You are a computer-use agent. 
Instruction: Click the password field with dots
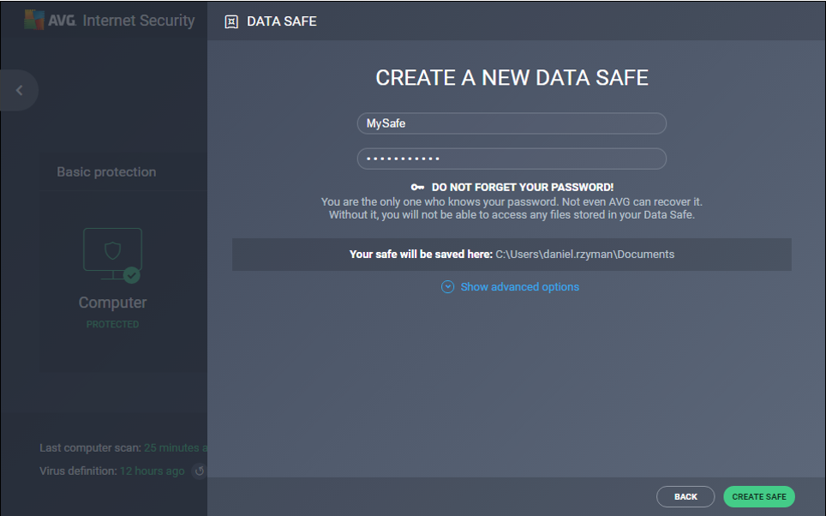[512, 159]
